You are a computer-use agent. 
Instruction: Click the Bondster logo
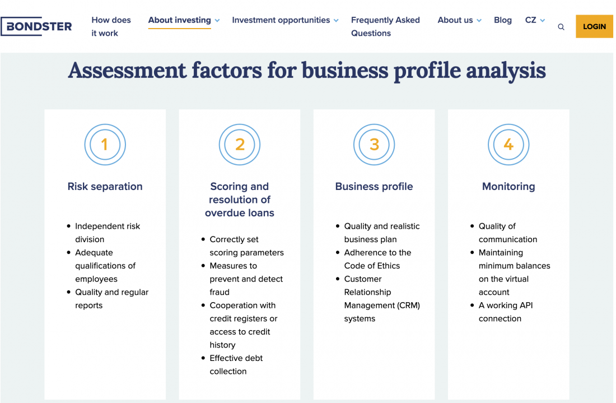click(x=36, y=26)
